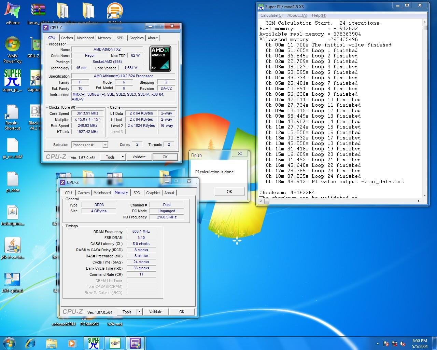Click the muted volume icon in the tray

pyautogui.click(x=403, y=344)
